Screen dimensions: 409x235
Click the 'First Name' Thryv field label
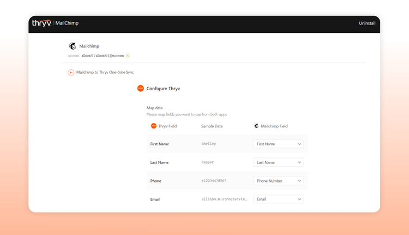[160, 144]
